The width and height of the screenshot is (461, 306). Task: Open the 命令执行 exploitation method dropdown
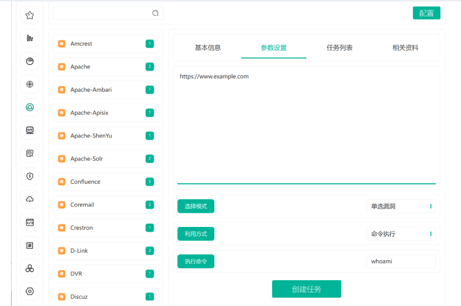coord(401,233)
